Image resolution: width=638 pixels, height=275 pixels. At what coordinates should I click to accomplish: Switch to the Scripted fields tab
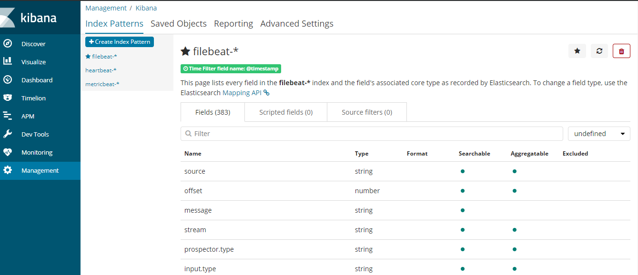(286, 112)
